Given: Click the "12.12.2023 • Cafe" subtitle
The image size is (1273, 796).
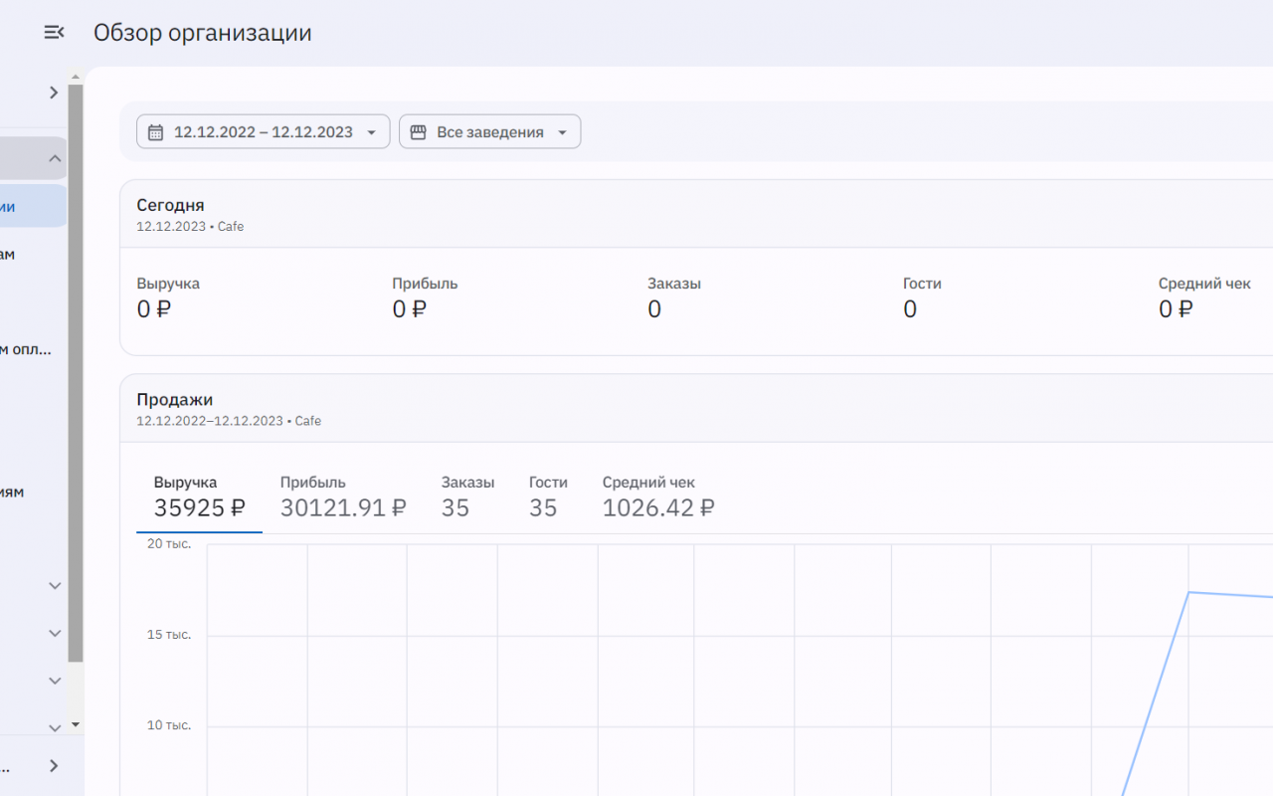Looking at the screenshot, I should [190, 227].
